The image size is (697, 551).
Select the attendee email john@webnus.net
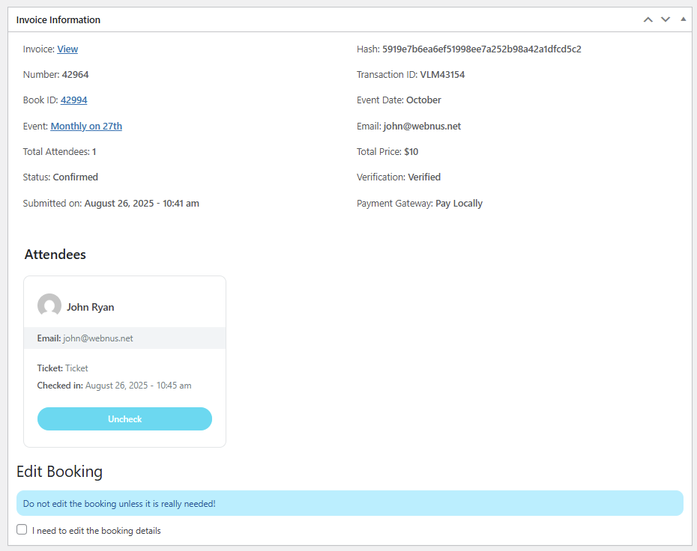pos(97,338)
